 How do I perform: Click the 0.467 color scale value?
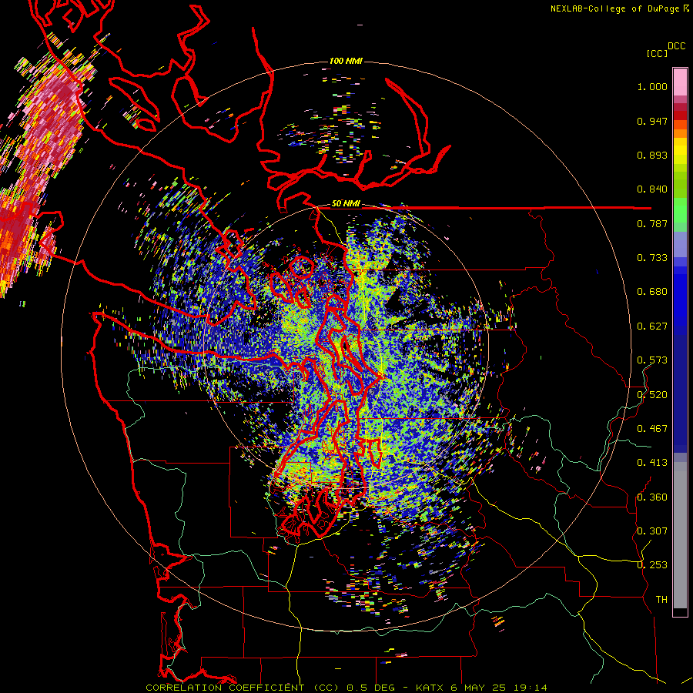652,429
